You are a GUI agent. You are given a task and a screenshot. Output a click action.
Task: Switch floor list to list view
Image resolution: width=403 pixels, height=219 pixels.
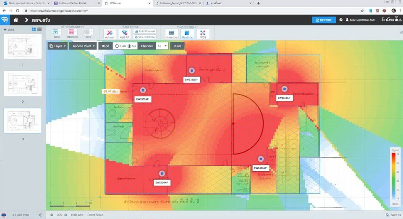point(39,29)
